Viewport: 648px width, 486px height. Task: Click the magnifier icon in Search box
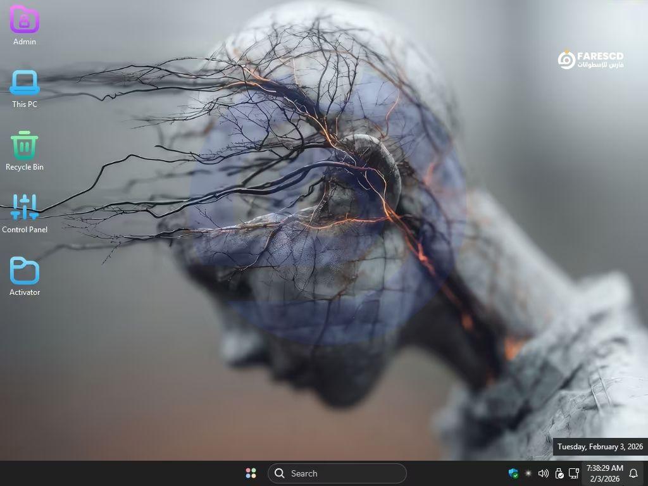pos(280,473)
